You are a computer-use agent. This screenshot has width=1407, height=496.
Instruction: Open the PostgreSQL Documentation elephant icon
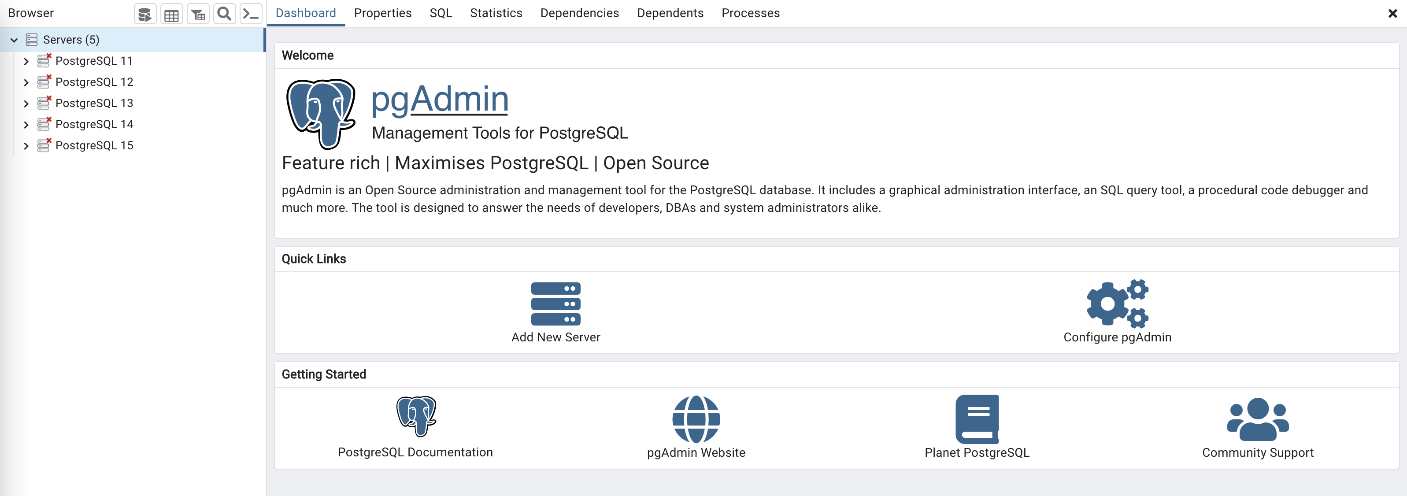pyautogui.click(x=416, y=416)
